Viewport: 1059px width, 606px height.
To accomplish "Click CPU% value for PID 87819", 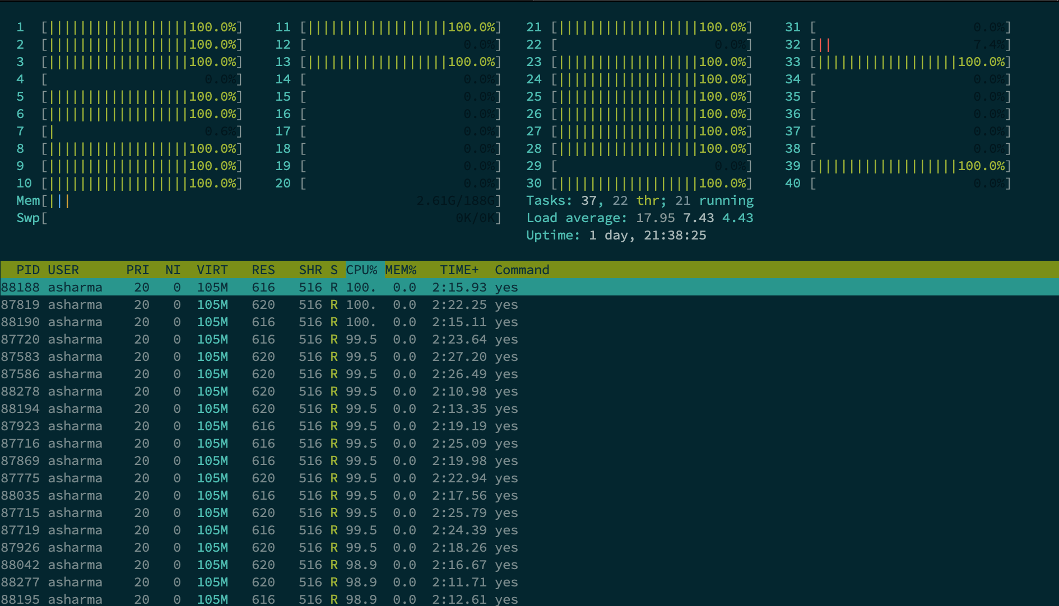I will 361,304.
